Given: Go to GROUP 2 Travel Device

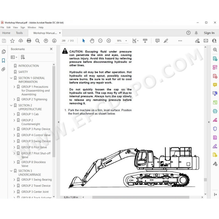Looking at the screenshot, I should pyautogui.click(x=36, y=186).
